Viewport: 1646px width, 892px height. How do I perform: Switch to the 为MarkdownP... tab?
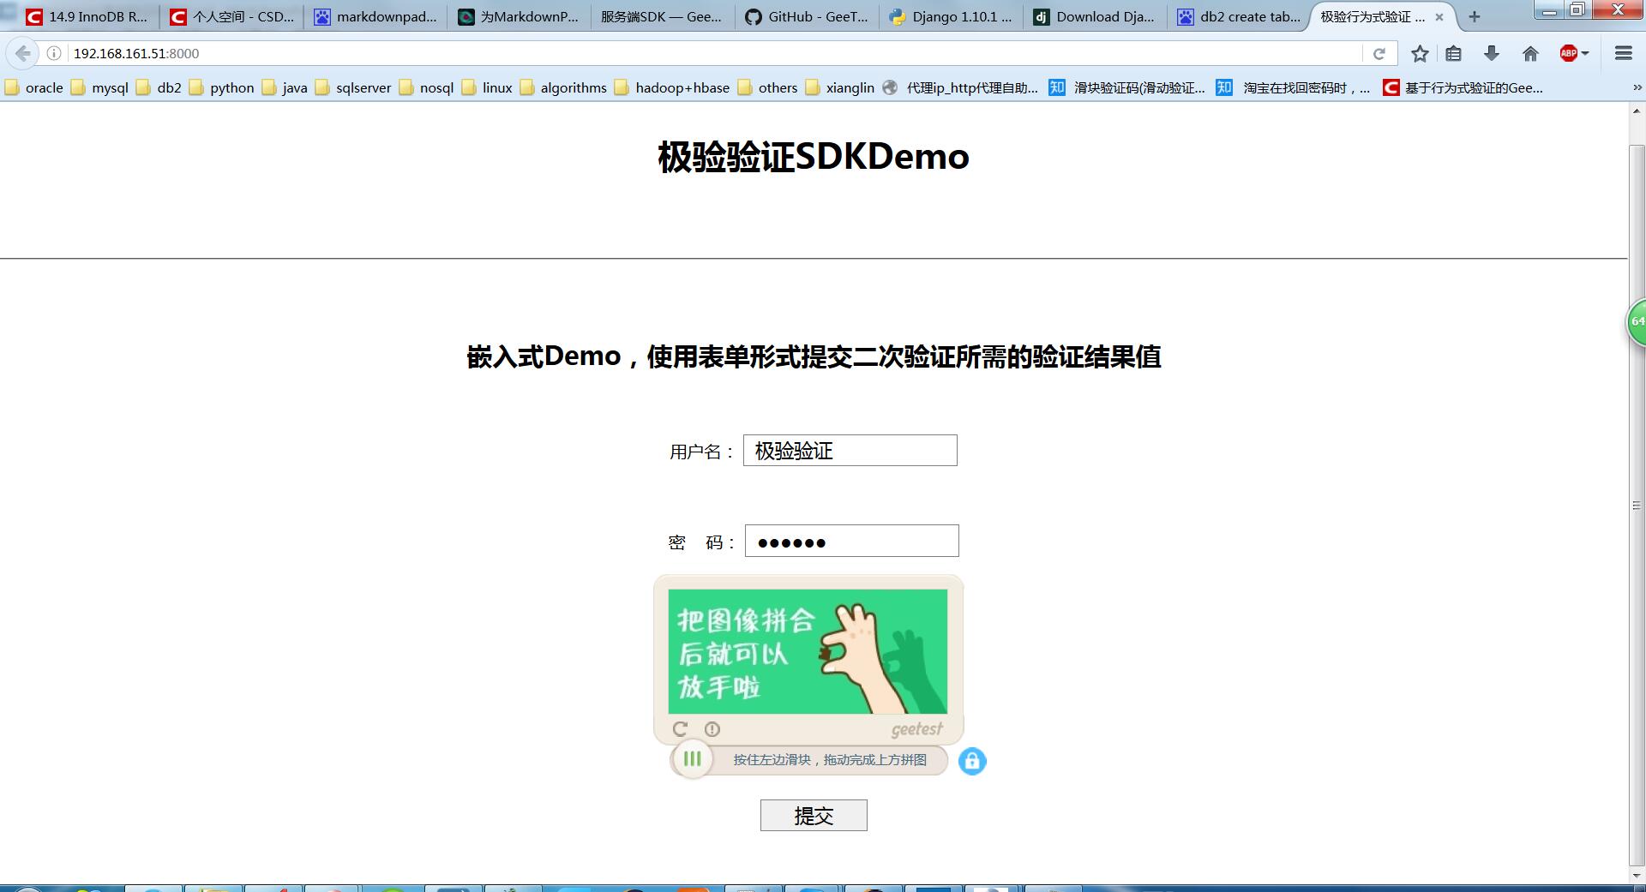(x=520, y=16)
